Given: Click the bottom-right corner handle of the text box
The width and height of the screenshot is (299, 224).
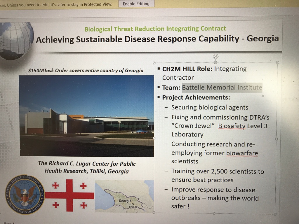Looking at the screenshot, I should click(275, 214).
